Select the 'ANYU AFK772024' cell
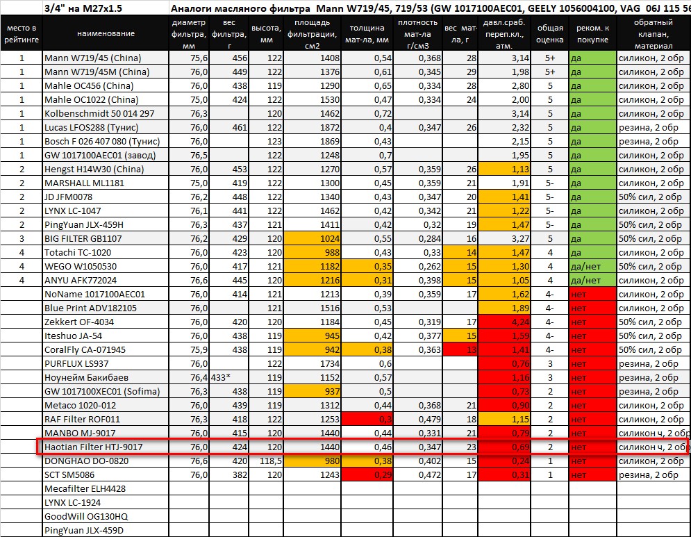Image resolution: width=691 pixels, height=537 pixels. 106,280
